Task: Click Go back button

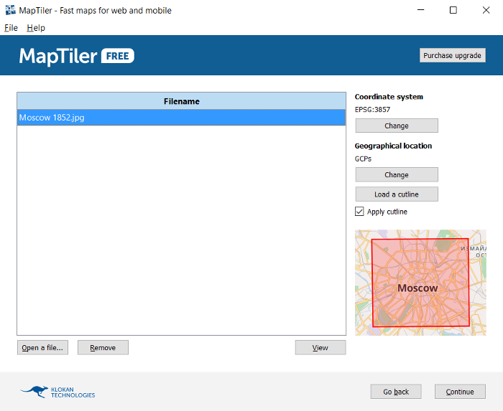Action: tap(396, 392)
